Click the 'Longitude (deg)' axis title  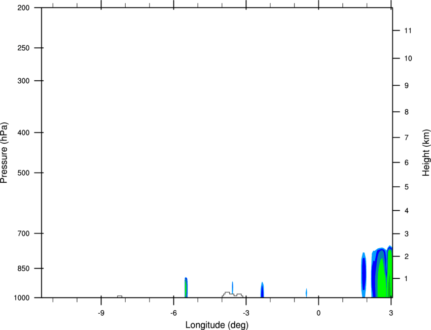click(217, 325)
